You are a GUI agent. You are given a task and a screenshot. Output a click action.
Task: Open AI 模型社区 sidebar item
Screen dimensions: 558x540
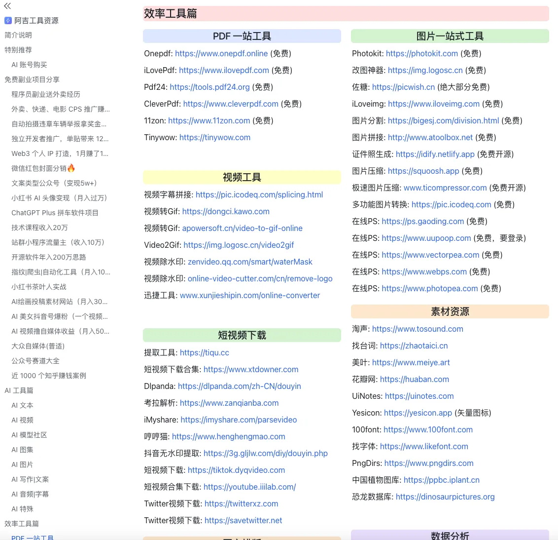(x=29, y=435)
